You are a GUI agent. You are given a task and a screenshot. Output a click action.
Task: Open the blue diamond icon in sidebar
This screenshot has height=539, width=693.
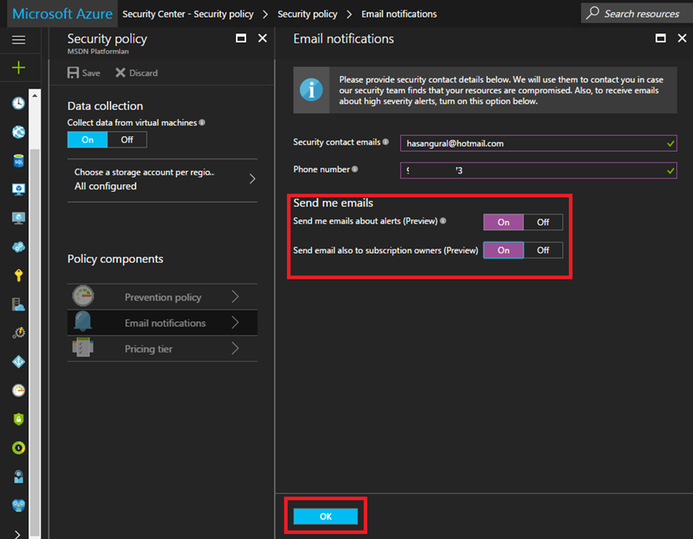[x=18, y=361]
